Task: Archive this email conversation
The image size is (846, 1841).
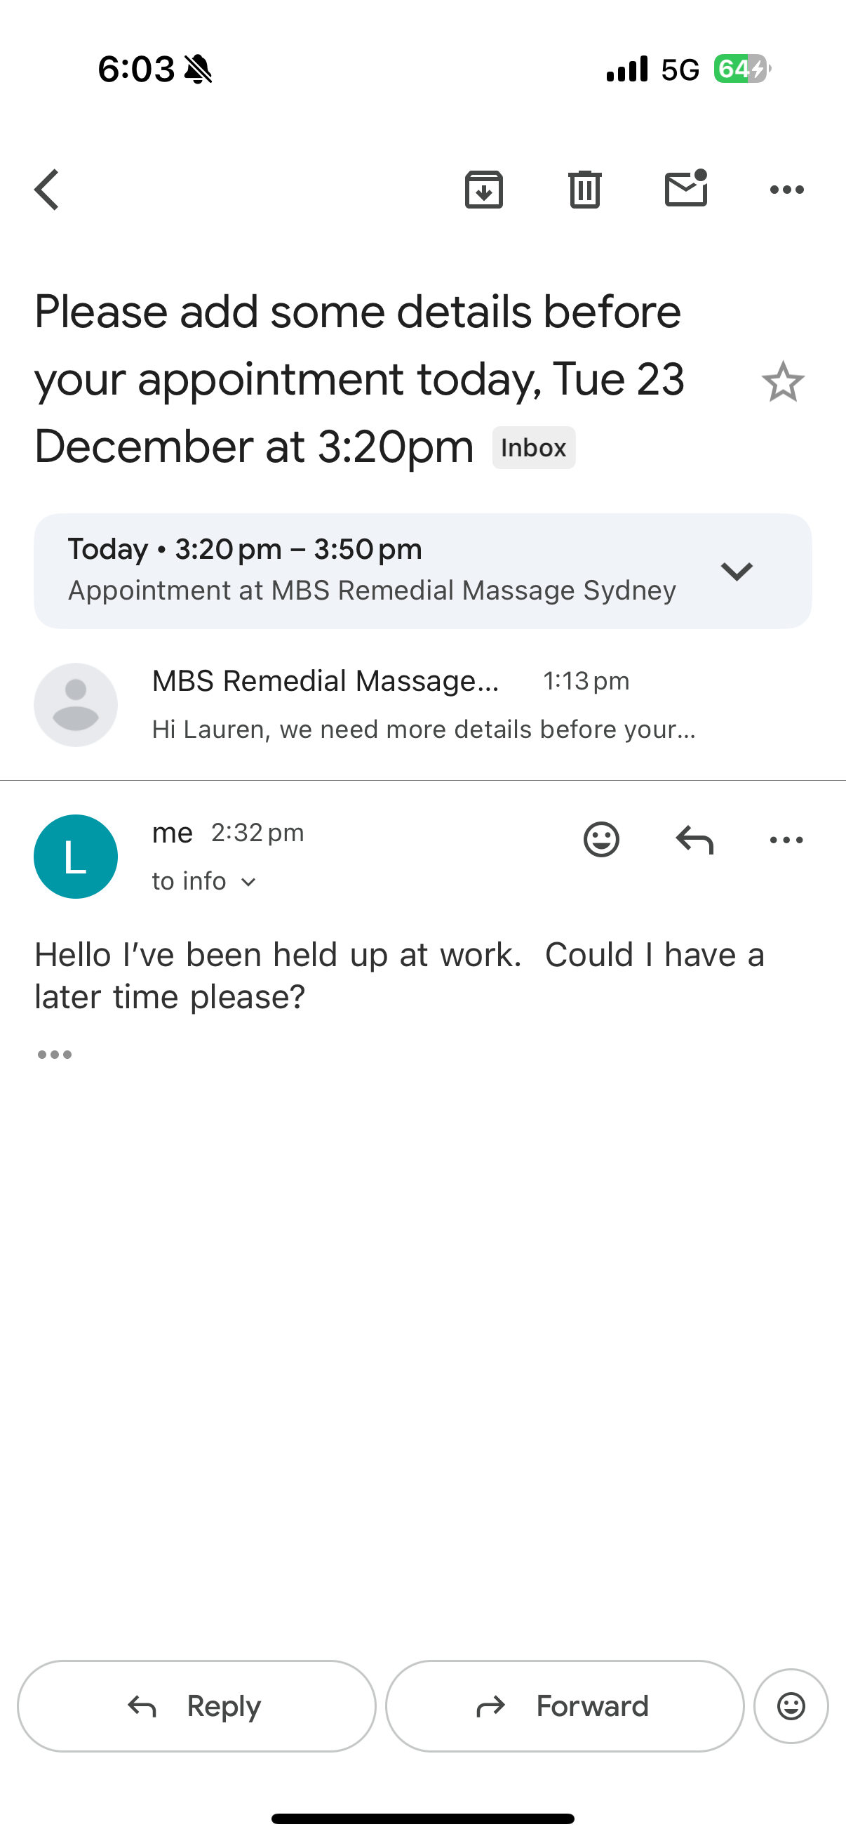Action: click(x=484, y=190)
